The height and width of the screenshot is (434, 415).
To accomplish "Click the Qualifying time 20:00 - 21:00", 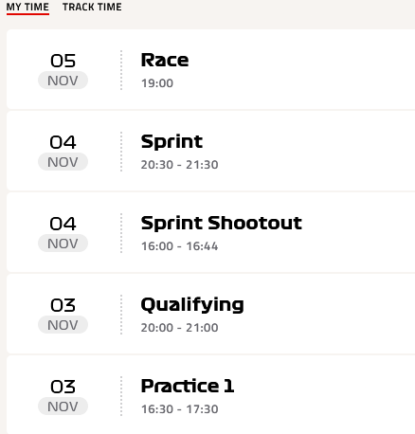I will tap(179, 328).
